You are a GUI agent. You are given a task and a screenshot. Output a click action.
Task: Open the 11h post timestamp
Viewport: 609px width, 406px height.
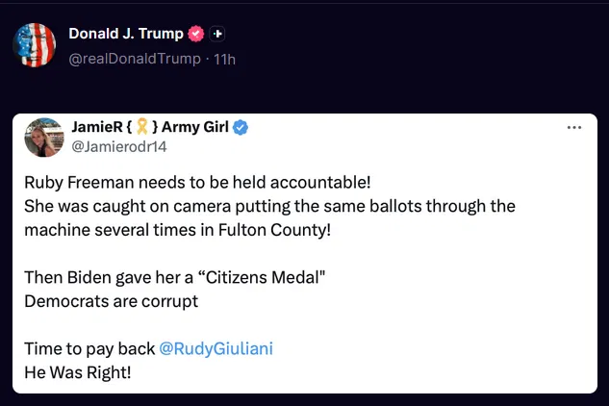point(224,59)
